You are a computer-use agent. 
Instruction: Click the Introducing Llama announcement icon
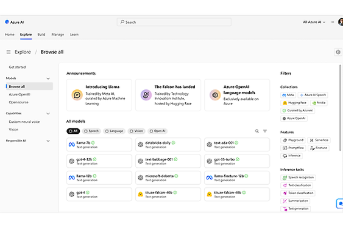click(x=77, y=95)
